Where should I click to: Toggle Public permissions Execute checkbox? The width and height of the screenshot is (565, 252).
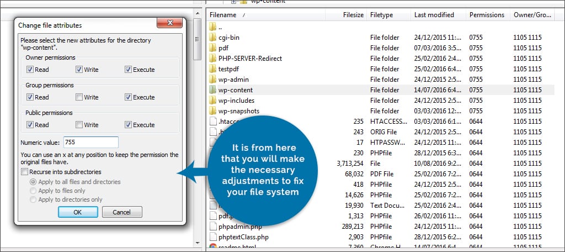coord(128,124)
